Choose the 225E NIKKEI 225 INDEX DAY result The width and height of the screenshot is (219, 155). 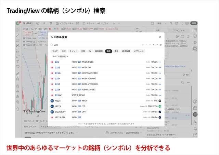tap(106, 67)
